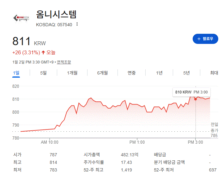
Task: Click the current price 811
Action: point(21,41)
